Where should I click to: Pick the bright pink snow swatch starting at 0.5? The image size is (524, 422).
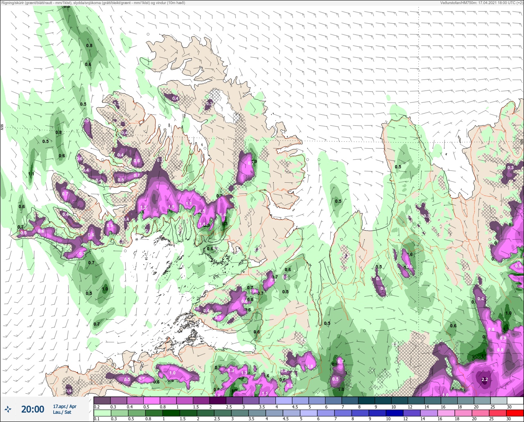151,400
